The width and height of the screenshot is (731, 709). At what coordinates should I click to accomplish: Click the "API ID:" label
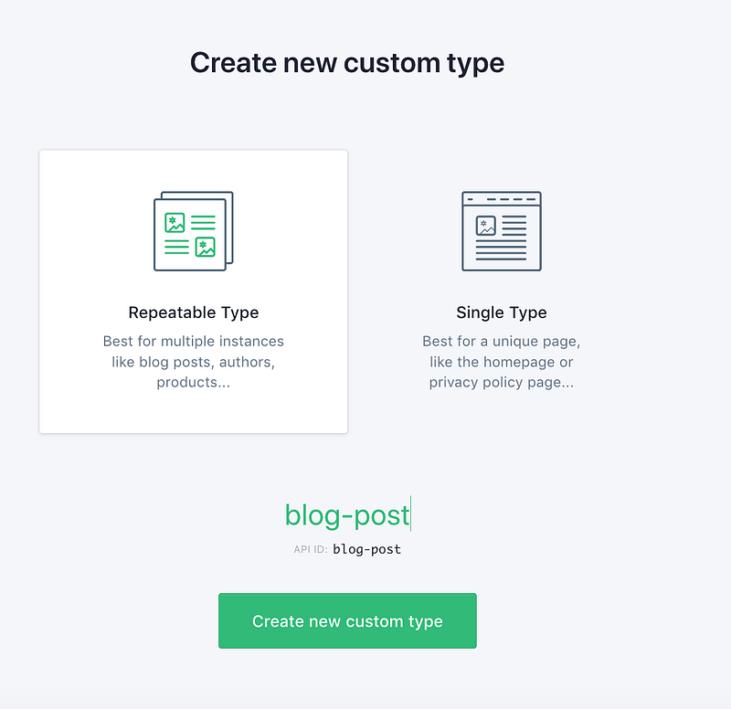click(311, 550)
